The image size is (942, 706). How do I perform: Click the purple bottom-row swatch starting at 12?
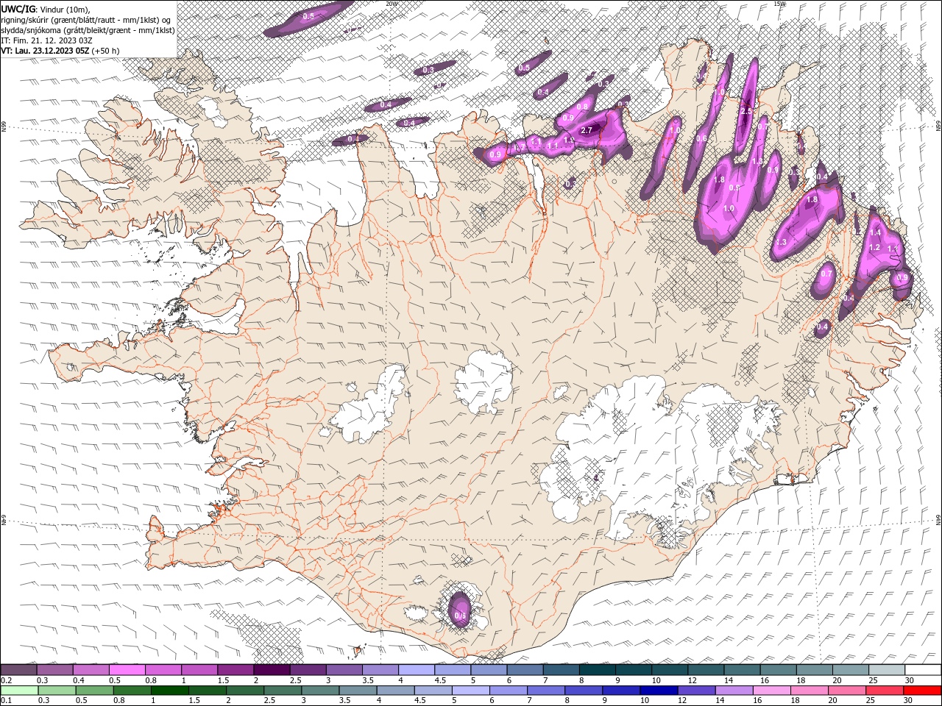point(696,691)
